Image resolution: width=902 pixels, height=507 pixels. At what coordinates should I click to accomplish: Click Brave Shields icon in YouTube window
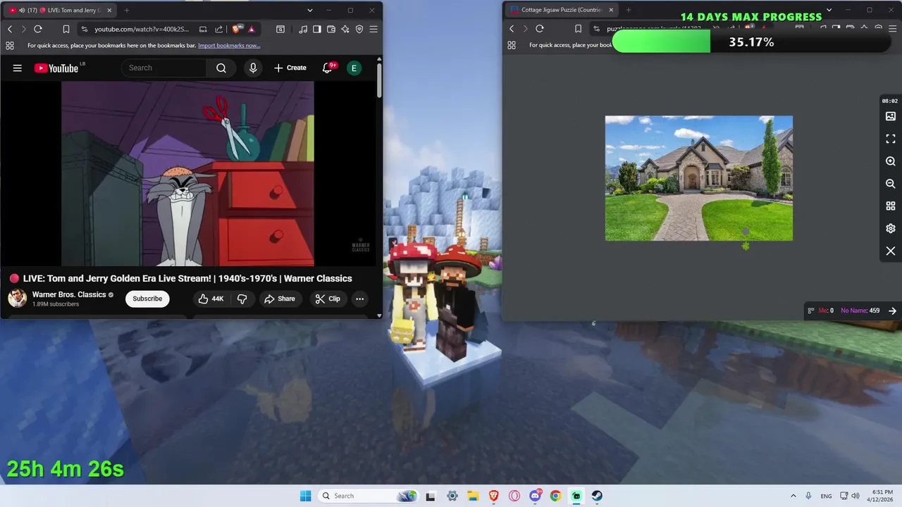237,29
